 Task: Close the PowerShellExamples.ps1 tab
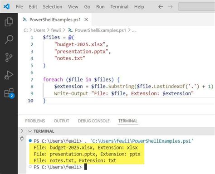pyautogui.click(x=86, y=19)
